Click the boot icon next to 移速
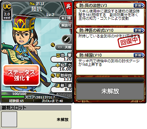Screen dimensions: 147x129 click(58, 86)
